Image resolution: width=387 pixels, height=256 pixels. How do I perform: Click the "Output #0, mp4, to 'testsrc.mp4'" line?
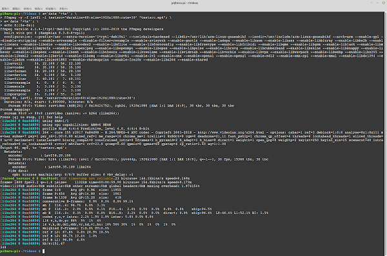34,148
